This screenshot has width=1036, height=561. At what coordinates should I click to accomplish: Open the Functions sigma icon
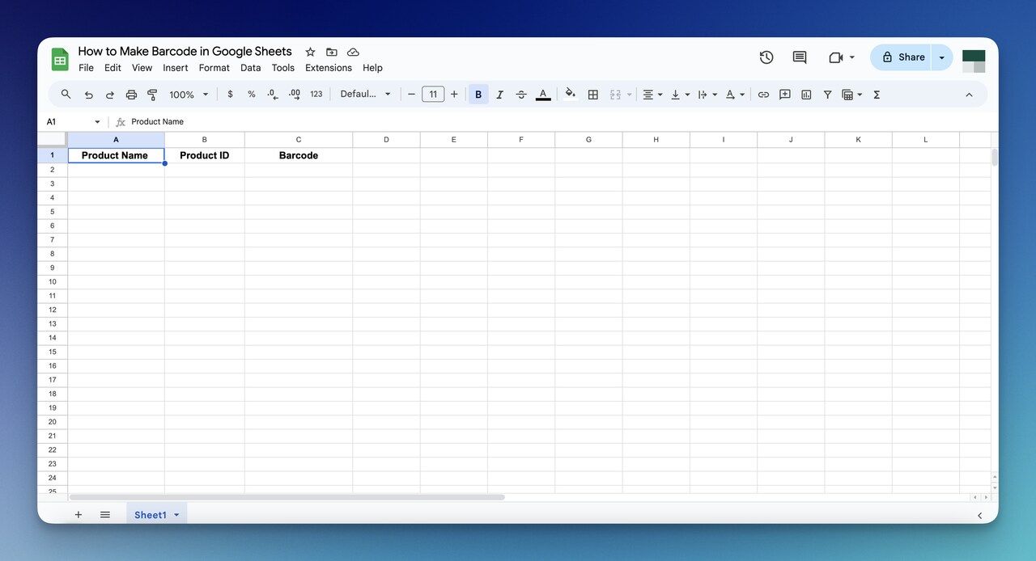coord(877,95)
